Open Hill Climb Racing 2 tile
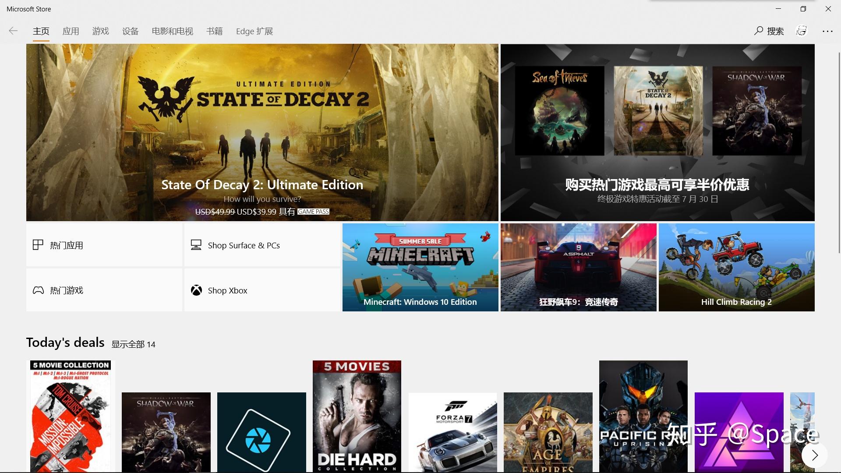This screenshot has width=841, height=473. point(736,267)
